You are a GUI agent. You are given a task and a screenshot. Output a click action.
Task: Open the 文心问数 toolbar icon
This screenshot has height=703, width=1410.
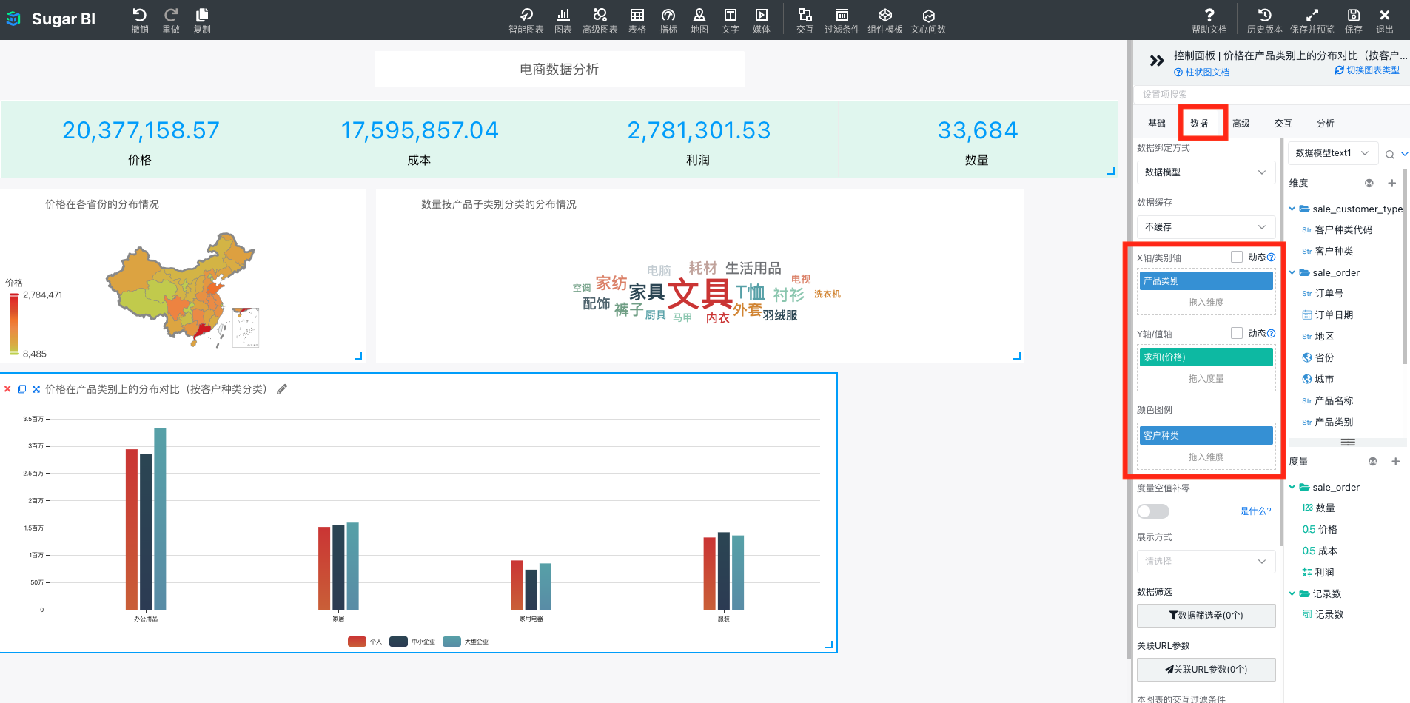928,15
